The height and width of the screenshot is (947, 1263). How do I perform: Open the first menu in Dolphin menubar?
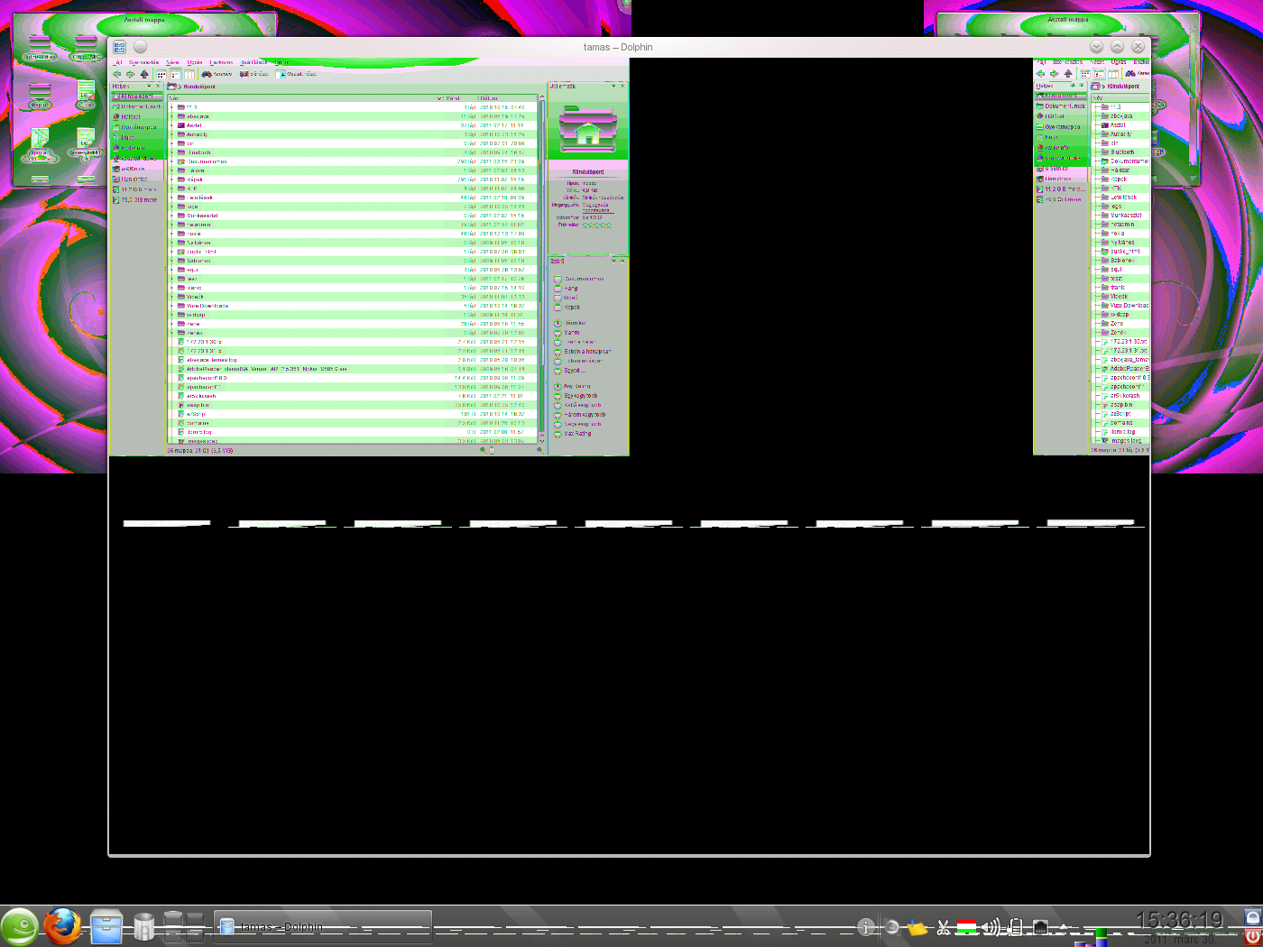(x=119, y=62)
